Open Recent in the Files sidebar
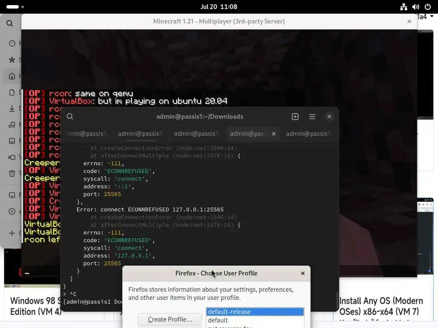The image size is (438, 328). click(x=12, y=43)
